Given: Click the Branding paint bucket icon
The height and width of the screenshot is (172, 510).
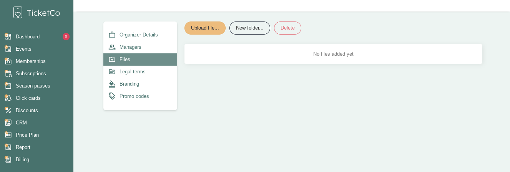Looking at the screenshot, I should click(112, 84).
